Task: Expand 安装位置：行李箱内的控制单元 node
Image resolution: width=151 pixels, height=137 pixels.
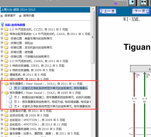Action: tap(2, 56)
